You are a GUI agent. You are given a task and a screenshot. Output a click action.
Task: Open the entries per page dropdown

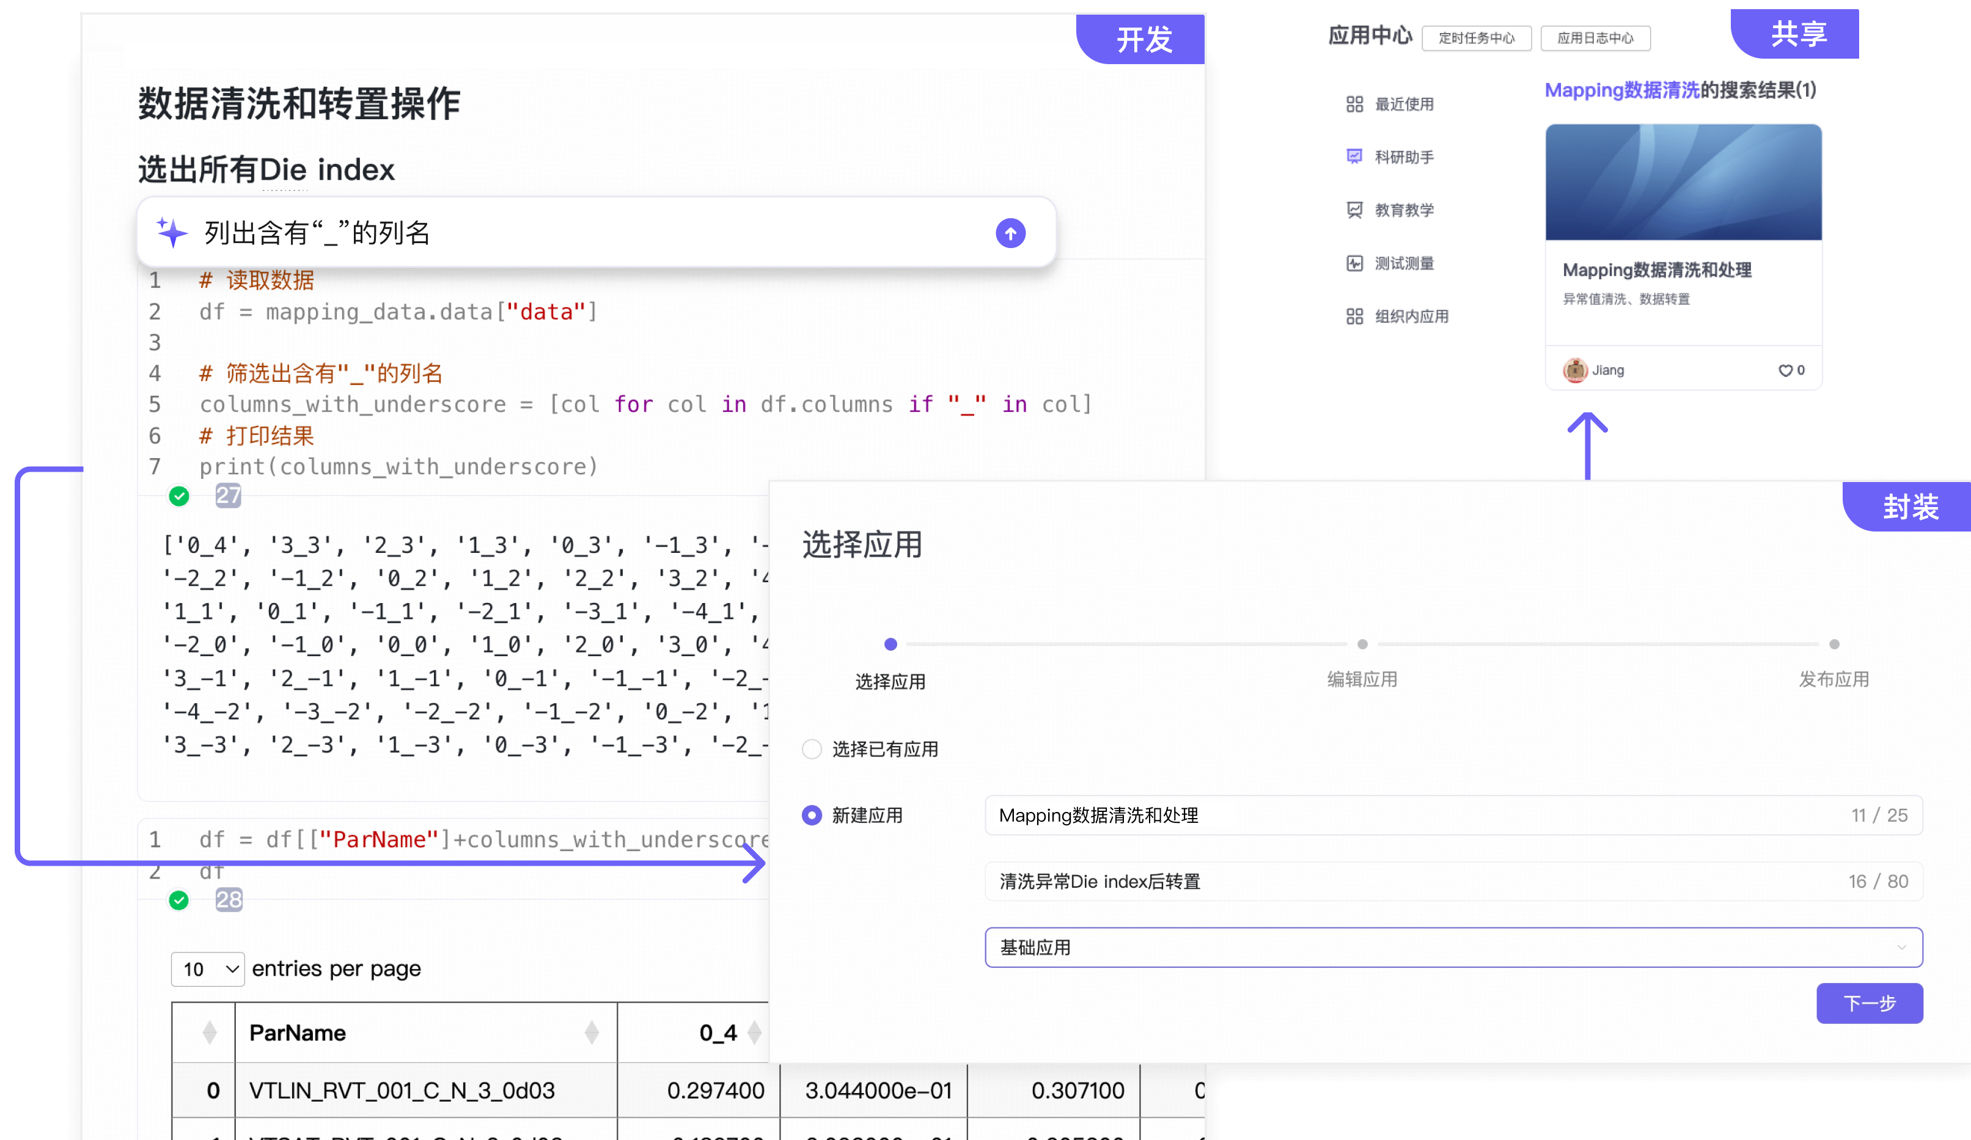coord(207,969)
